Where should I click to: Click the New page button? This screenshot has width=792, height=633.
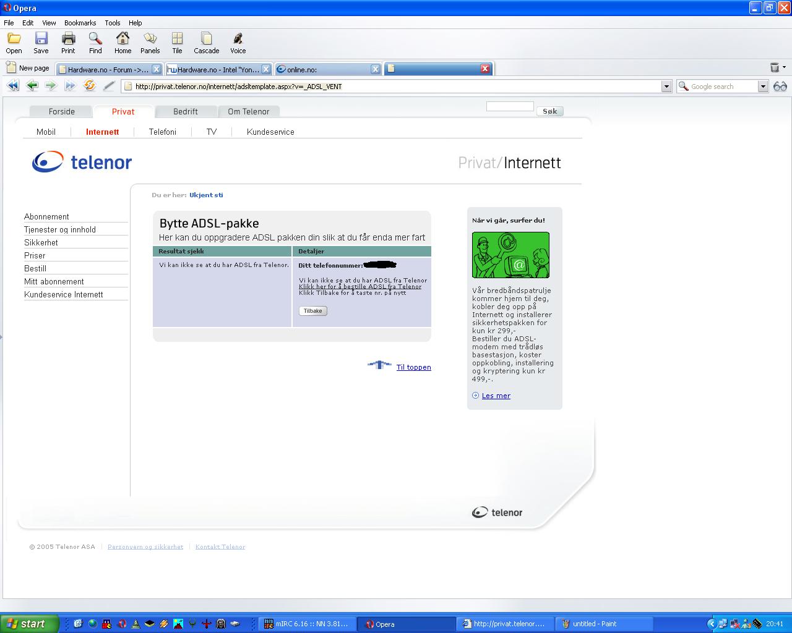tap(28, 68)
